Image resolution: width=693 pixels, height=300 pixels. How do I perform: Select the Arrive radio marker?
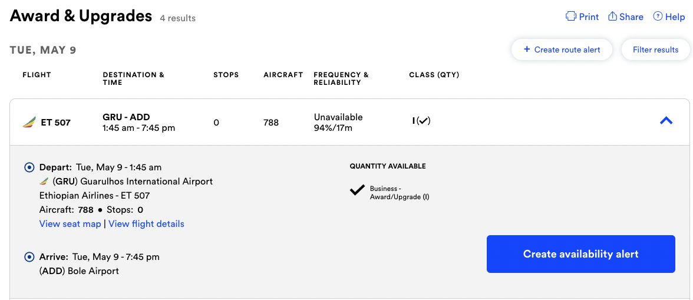tap(29, 257)
